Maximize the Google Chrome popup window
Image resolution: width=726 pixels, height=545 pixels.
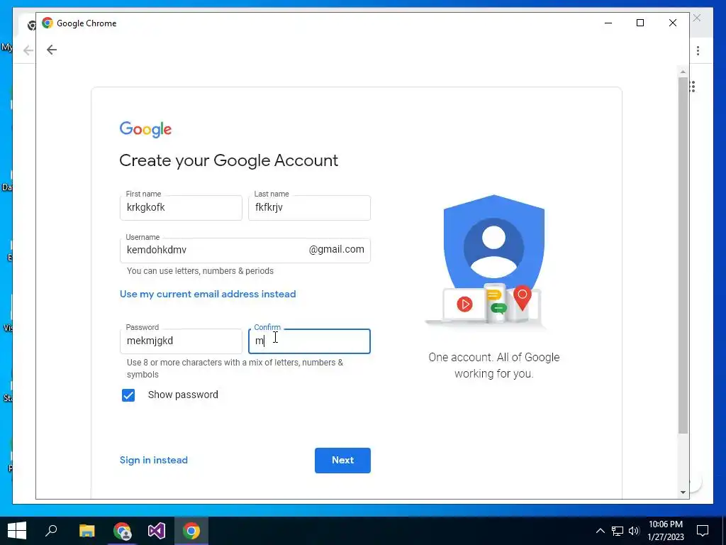point(640,23)
